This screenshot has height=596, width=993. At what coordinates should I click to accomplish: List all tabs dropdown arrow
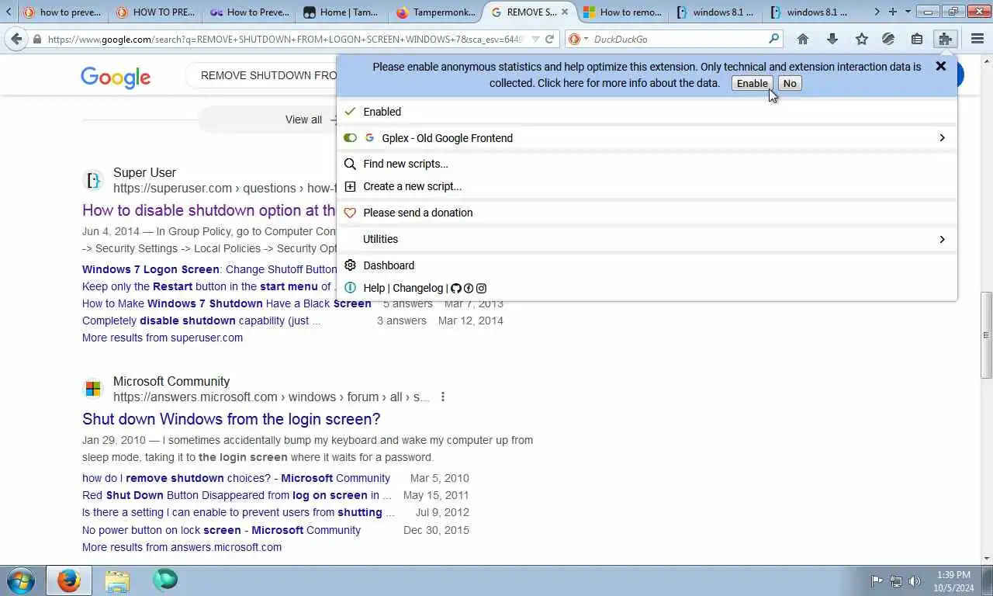click(908, 12)
